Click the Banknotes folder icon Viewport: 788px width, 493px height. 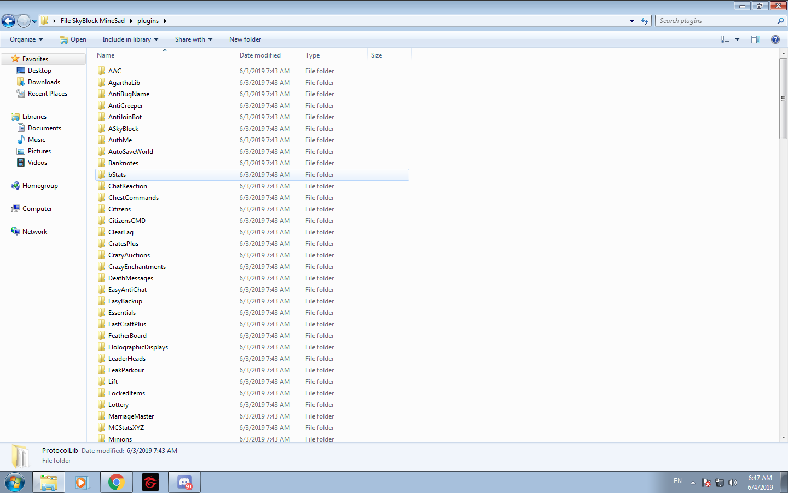[102, 163]
